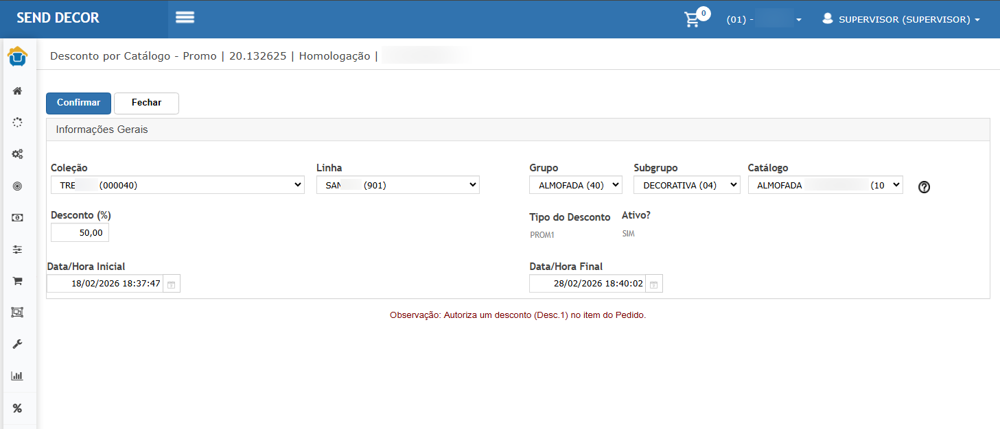Click the home icon in the sidebar
Screen dimensions: 1000x429
click(18, 91)
